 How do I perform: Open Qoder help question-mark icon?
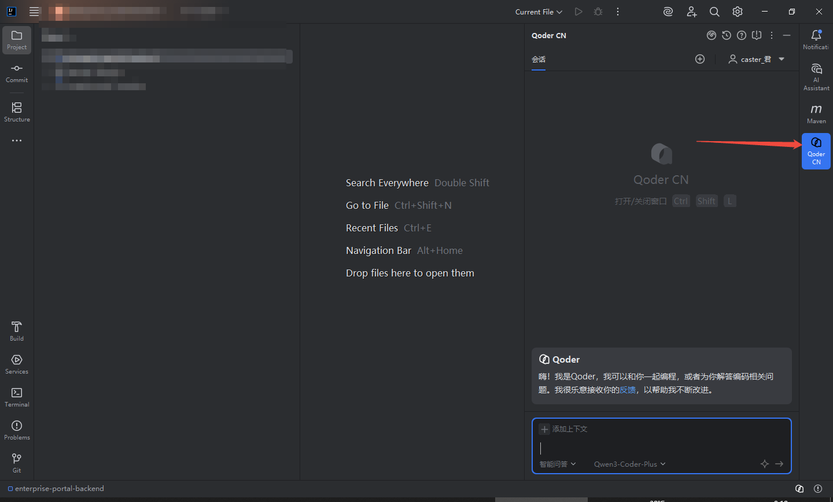coord(742,35)
